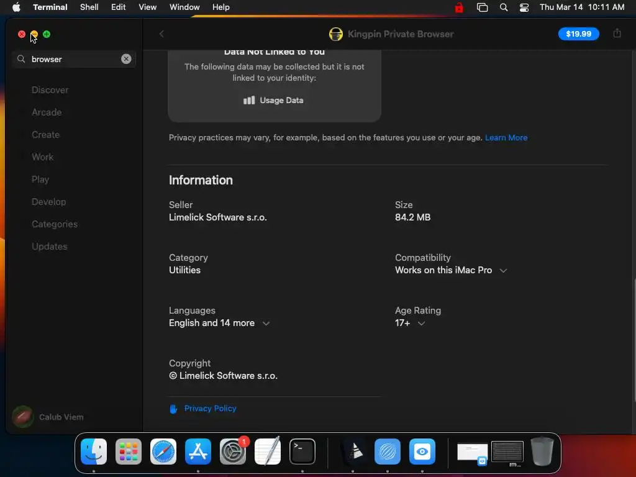636x477 pixels.
Task: Open the blue striped globe app in Dock
Action: tap(388, 452)
